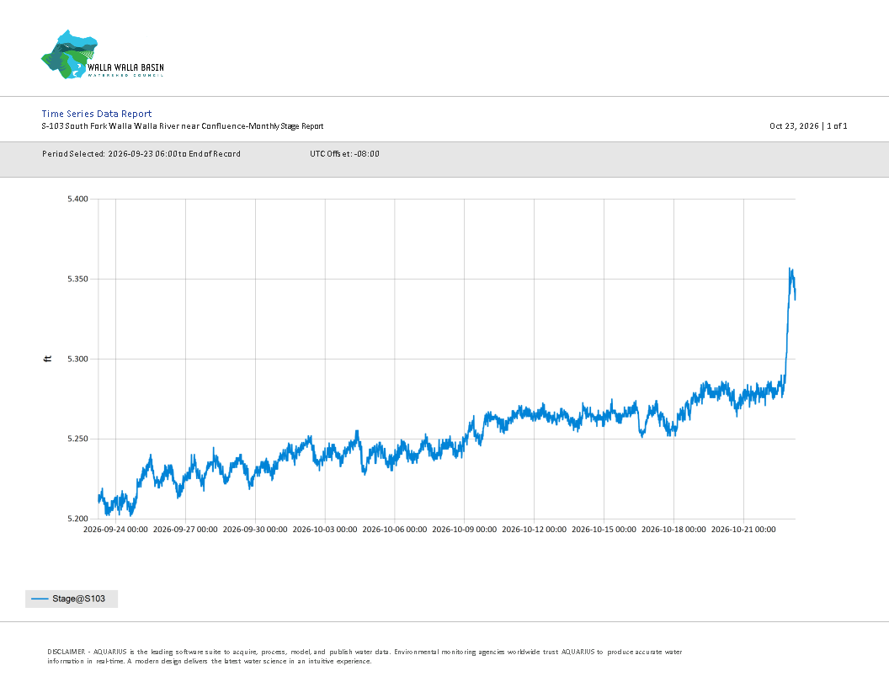Click the 2026-10-18 00:00 x-axis label
889x687 pixels.
[673, 530]
